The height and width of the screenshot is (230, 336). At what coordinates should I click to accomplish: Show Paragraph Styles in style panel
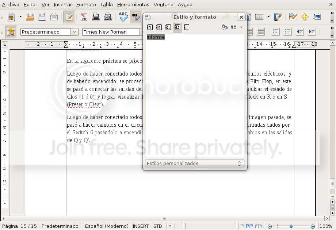150,27
